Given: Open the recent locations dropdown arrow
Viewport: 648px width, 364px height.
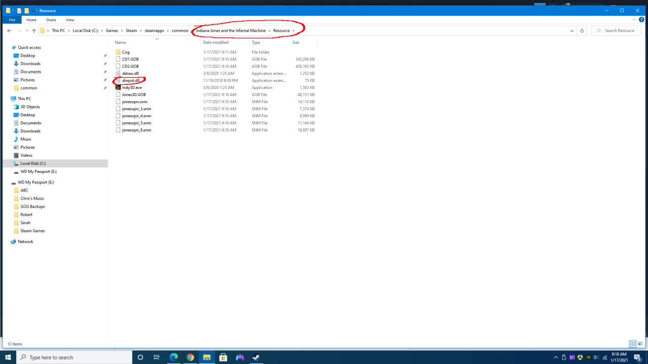Looking at the screenshot, I should click(x=27, y=31).
